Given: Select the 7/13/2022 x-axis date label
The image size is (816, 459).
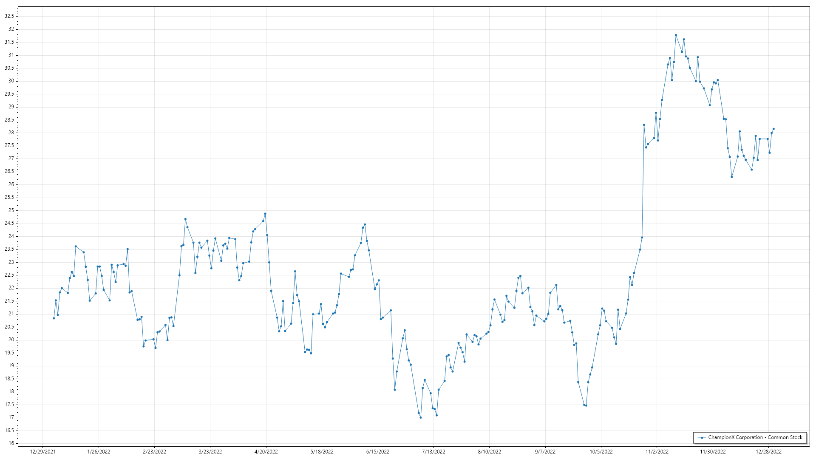Looking at the screenshot, I should point(433,452).
